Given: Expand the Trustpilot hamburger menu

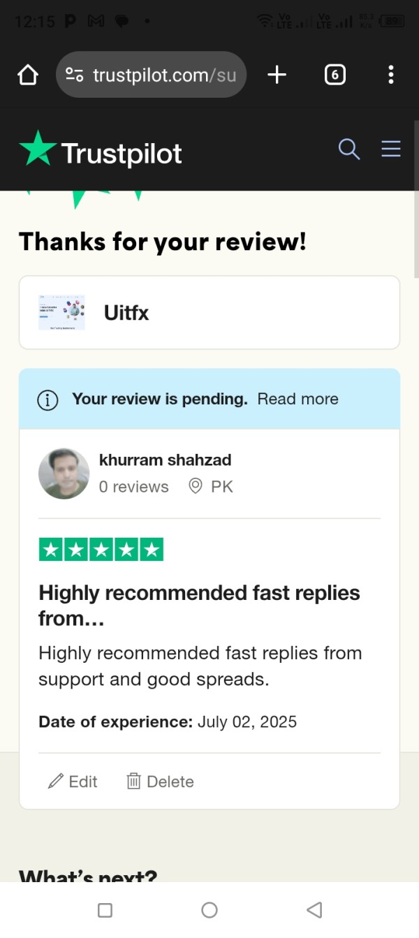Looking at the screenshot, I should pyautogui.click(x=390, y=149).
